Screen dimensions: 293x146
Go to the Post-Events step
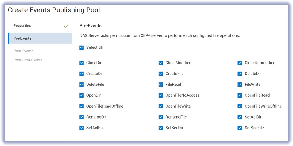coord(23,51)
